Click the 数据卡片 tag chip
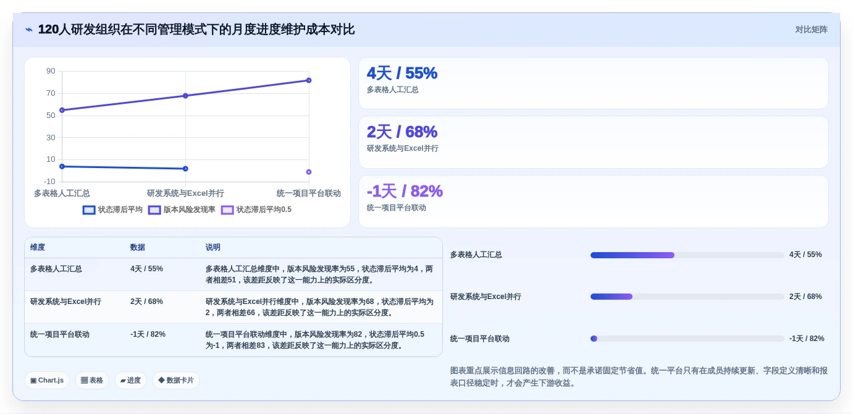This screenshot has width=853, height=414. point(176,381)
